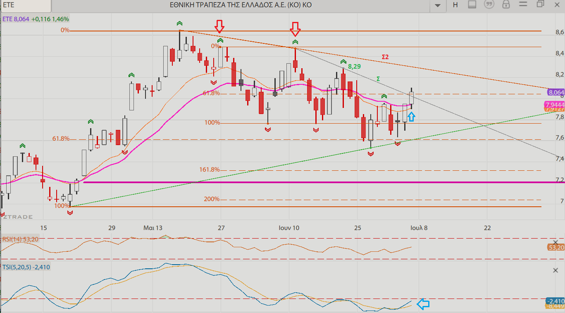Click the blue -2,410 TSI value tag
This screenshot has width=565, height=313.
point(555,301)
